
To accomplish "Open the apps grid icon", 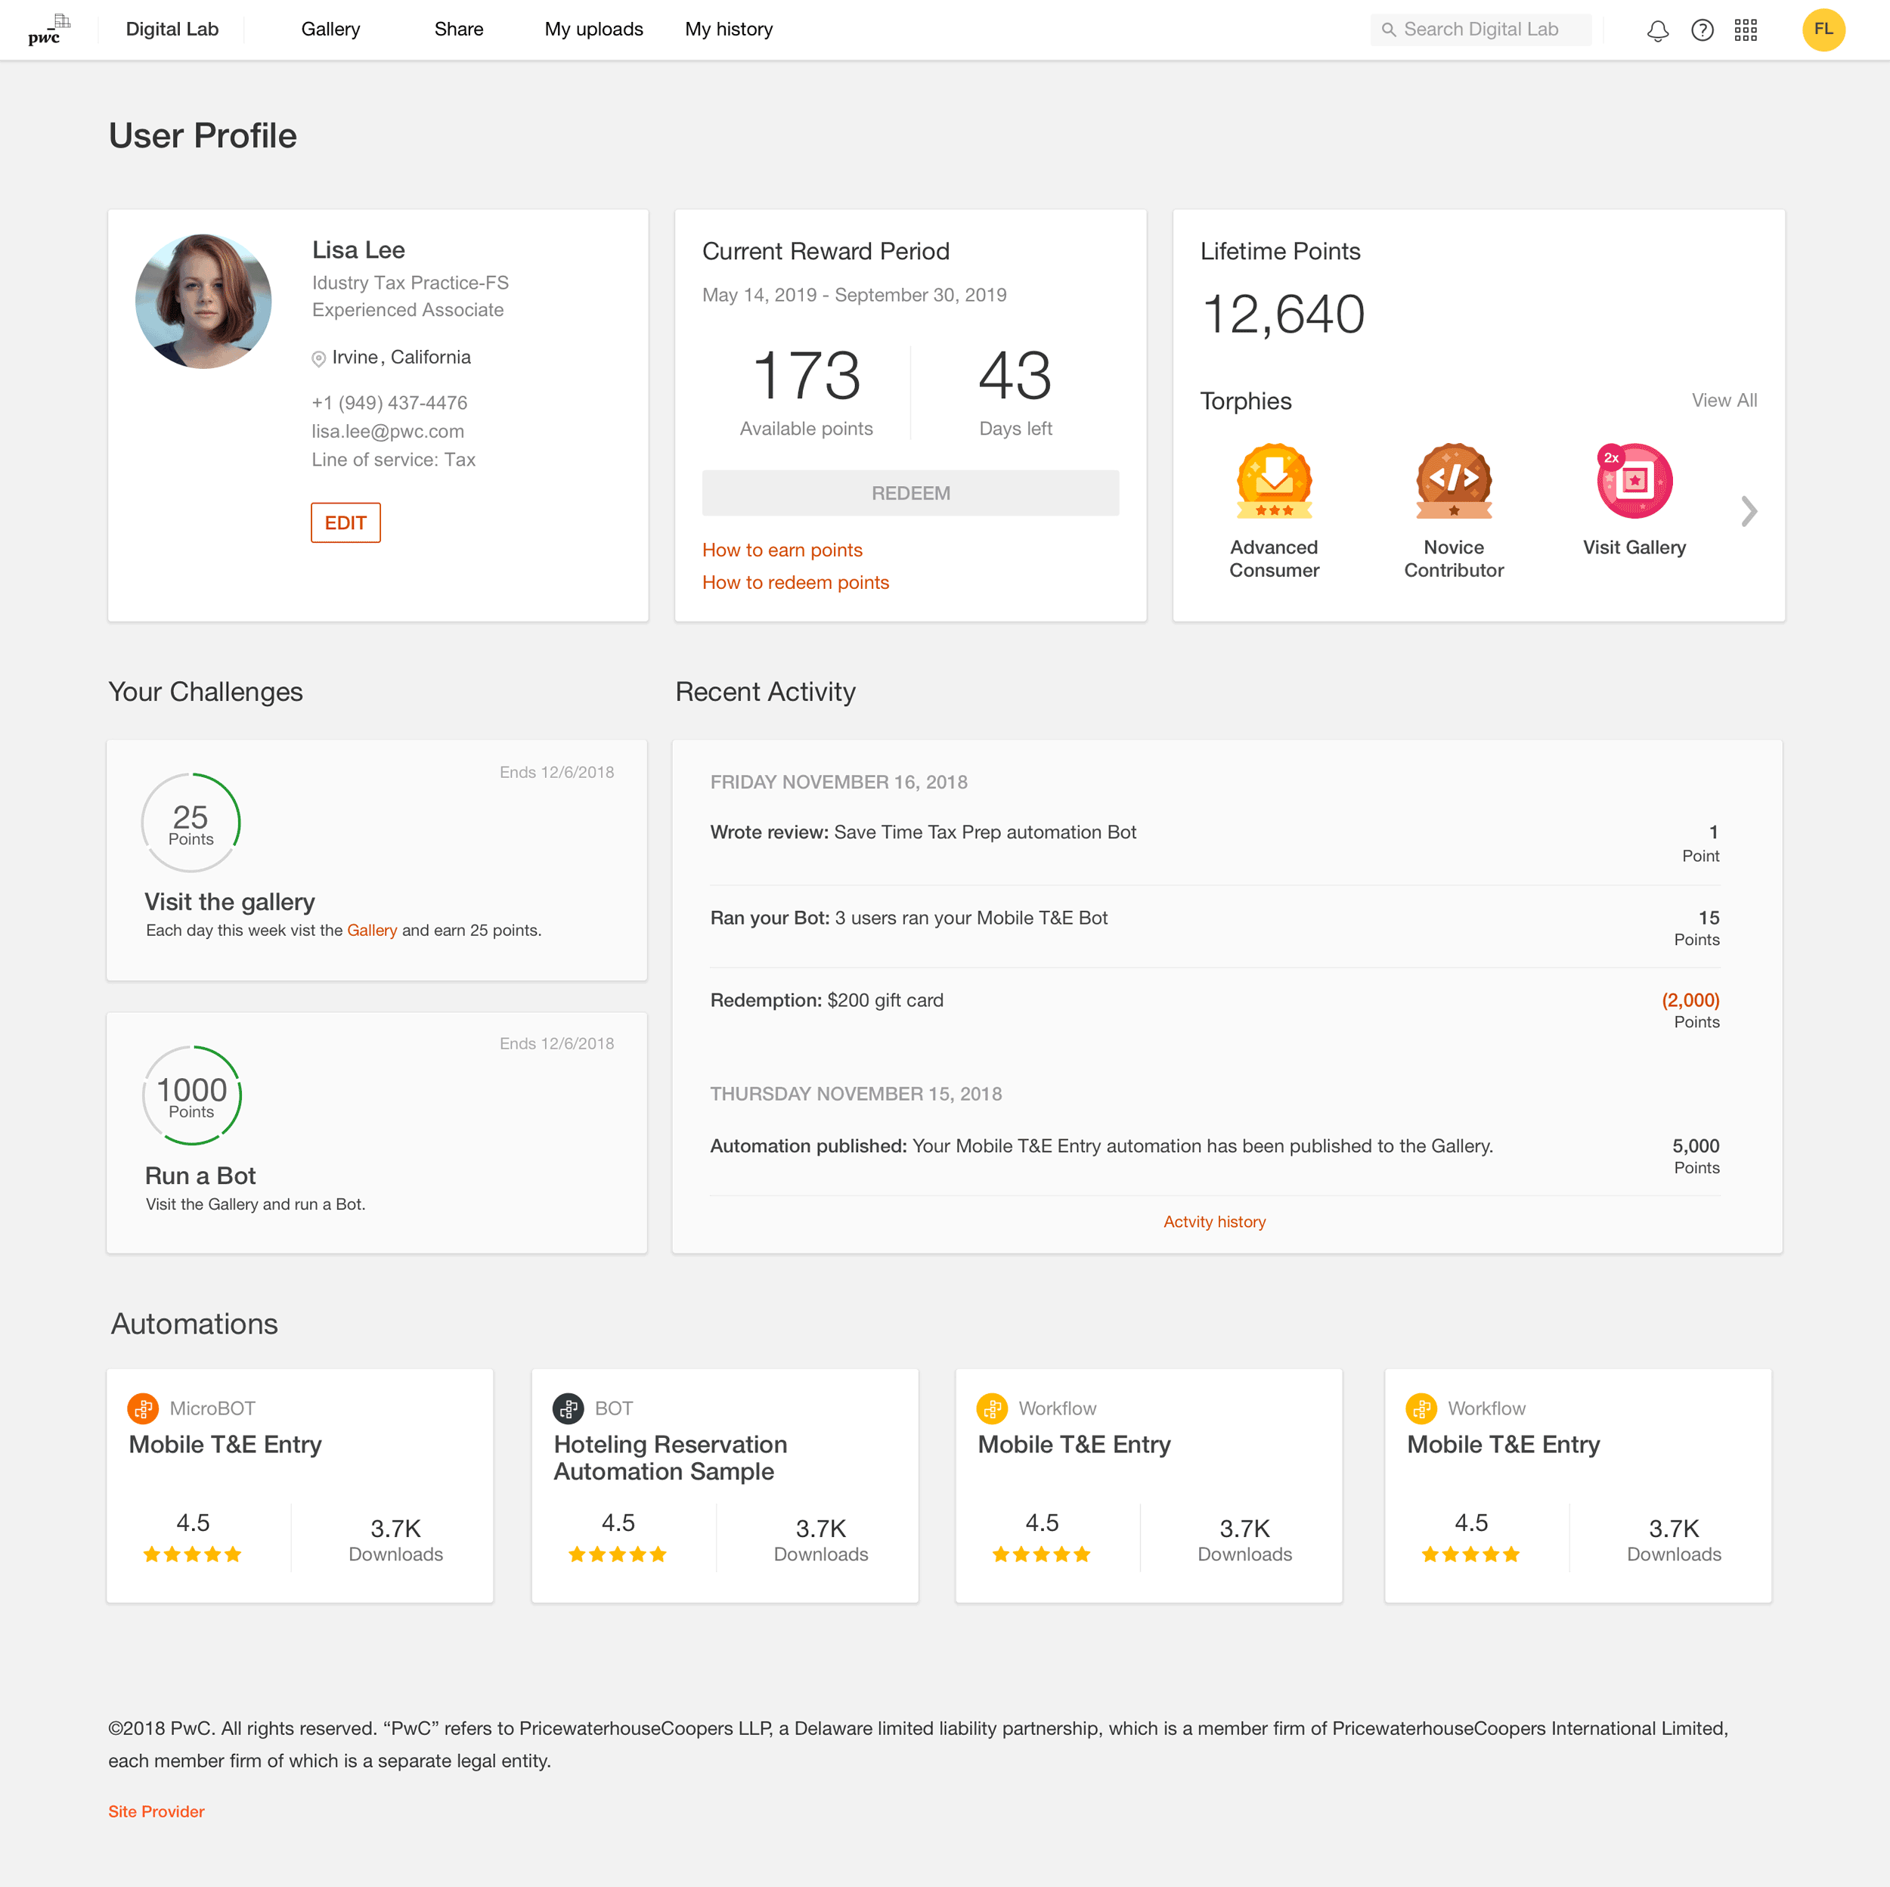I will (1746, 30).
